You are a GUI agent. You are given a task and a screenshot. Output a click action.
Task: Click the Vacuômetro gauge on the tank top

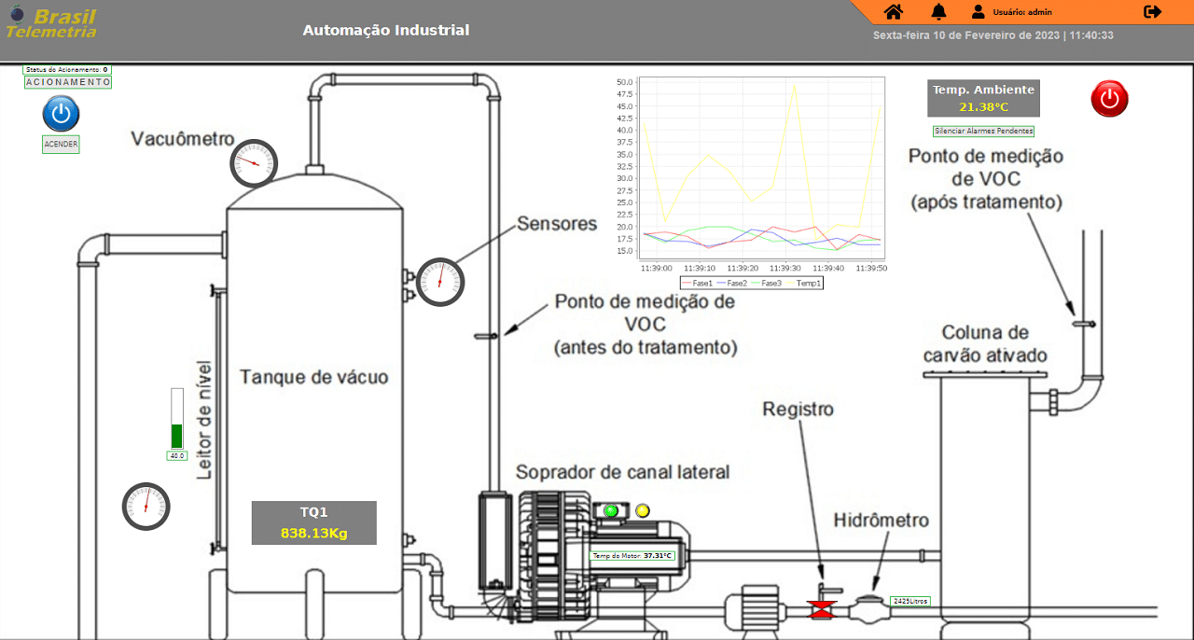(254, 163)
